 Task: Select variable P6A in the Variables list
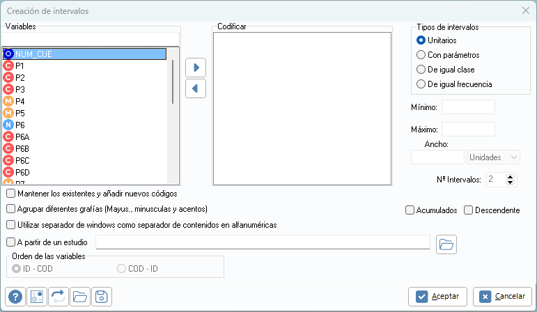tap(22, 136)
